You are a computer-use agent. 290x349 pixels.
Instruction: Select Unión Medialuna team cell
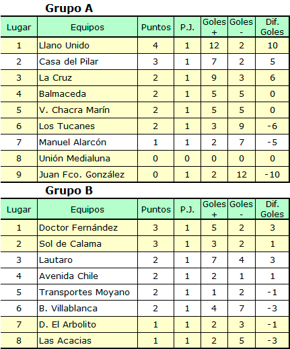tap(87, 159)
